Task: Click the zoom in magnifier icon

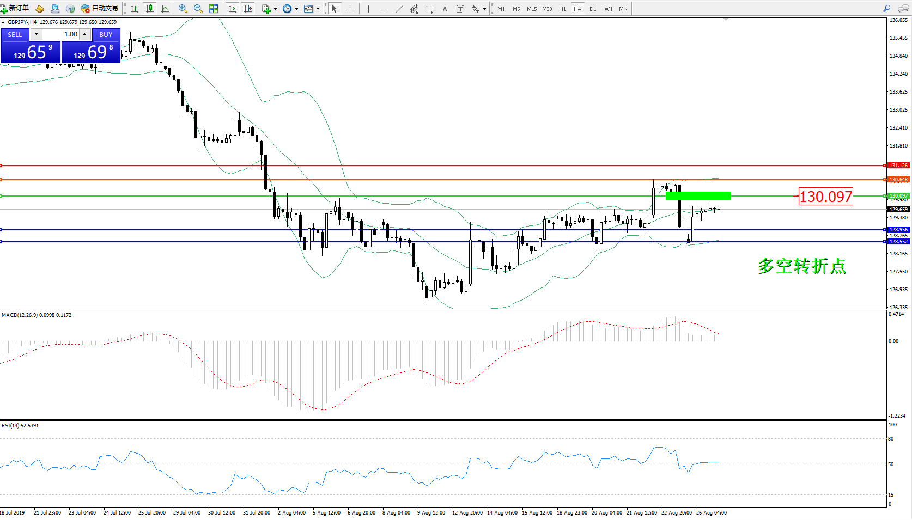Action: tap(183, 9)
